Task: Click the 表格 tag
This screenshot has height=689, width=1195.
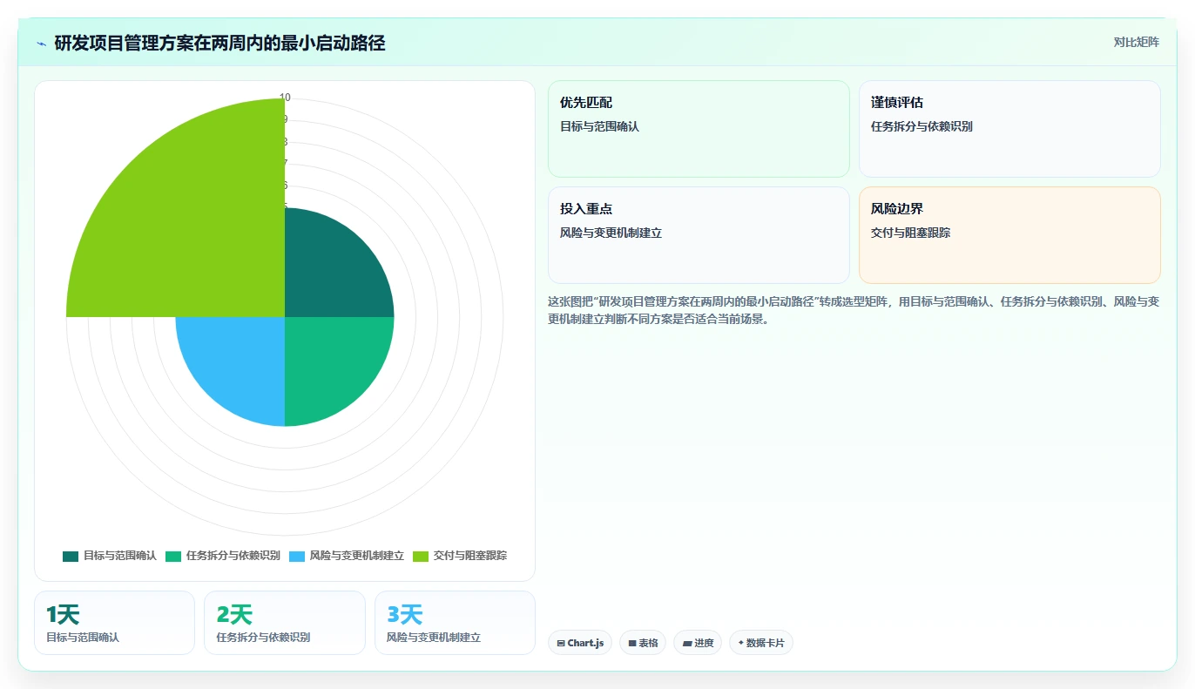Action: point(643,643)
